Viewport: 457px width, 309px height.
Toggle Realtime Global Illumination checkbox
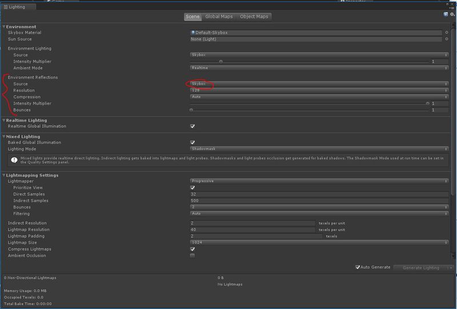pyautogui.click(x=193, y=126)
